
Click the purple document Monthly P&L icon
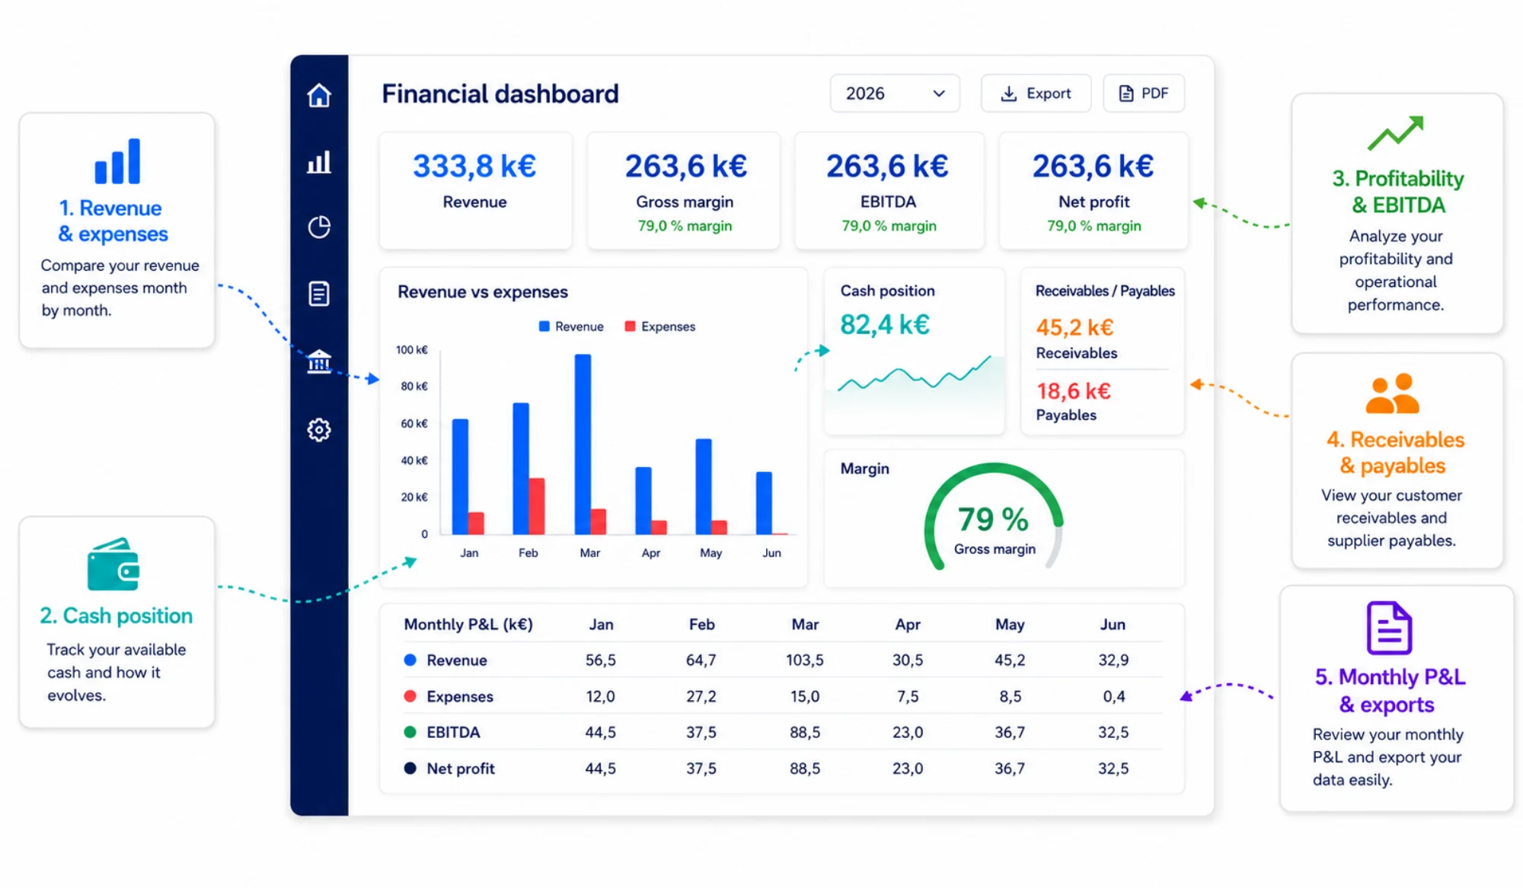1389,628
